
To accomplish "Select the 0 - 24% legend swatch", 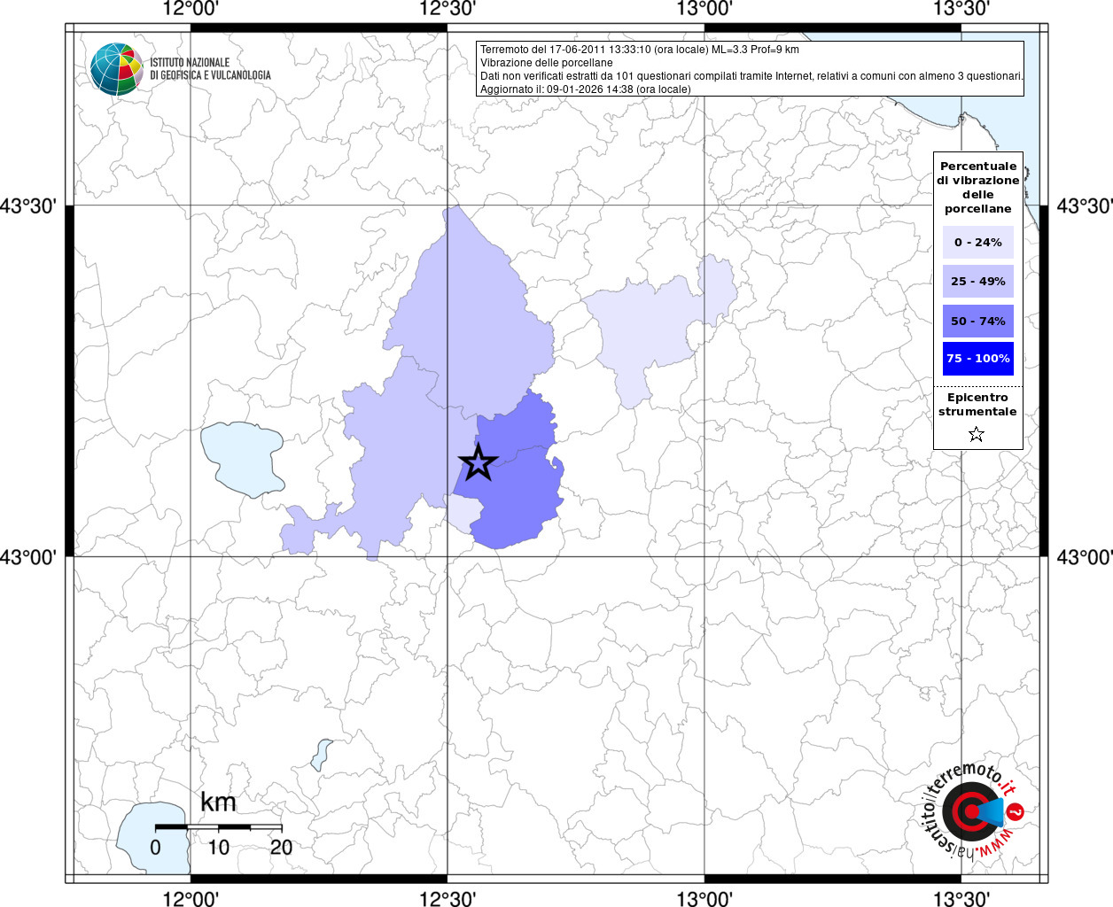I will click(978, 242).
